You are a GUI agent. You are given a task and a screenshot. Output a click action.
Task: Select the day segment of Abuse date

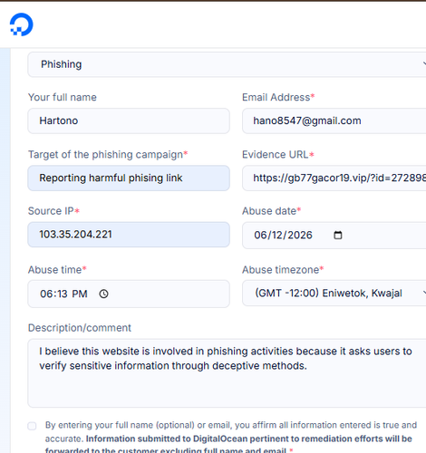pos(276,235)
